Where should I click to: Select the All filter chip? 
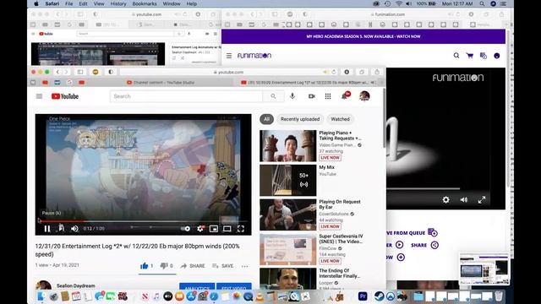[267, 119]
